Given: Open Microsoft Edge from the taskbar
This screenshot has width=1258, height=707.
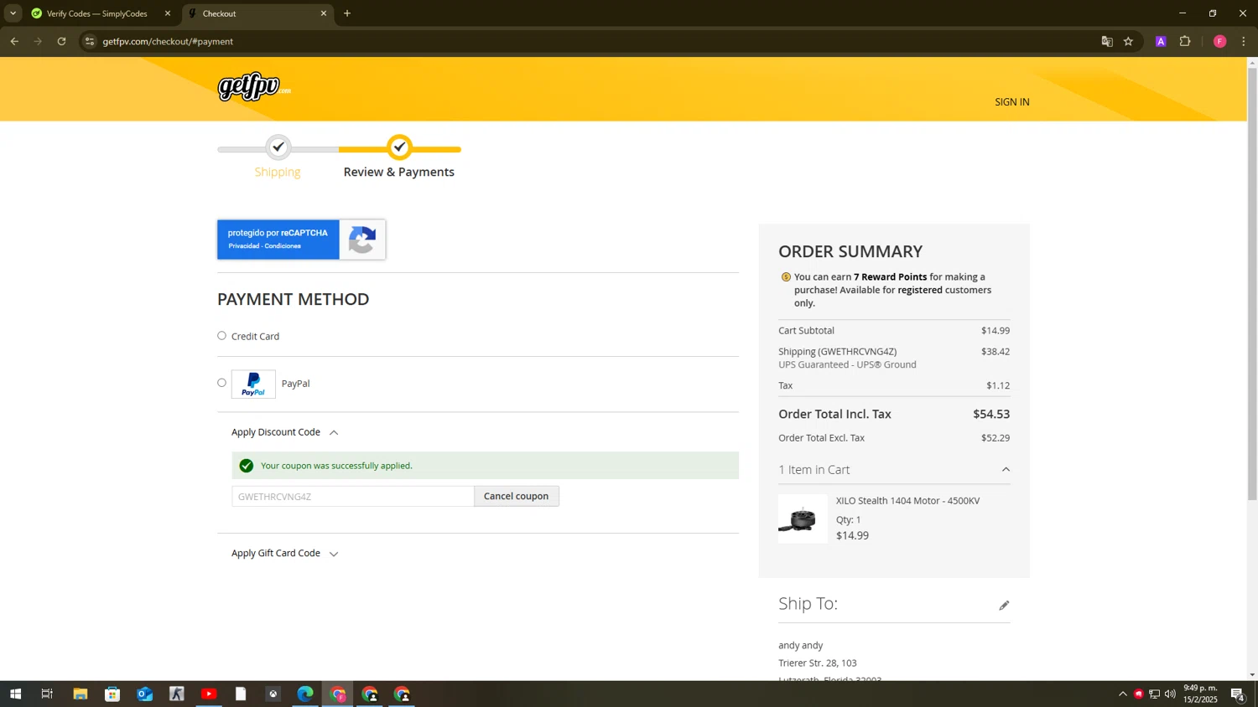Looking at the screenshot, I should pyautogui.click(x=305, y=694).
